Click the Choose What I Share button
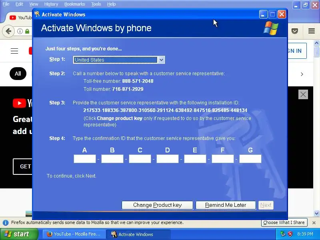Viewport: 320px width, 240px height. [x=284, y=222]
